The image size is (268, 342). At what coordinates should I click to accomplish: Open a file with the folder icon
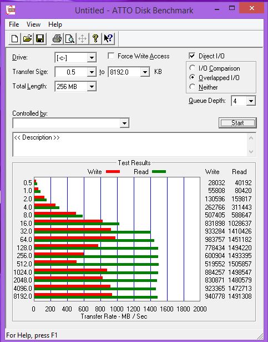[27, 39]
